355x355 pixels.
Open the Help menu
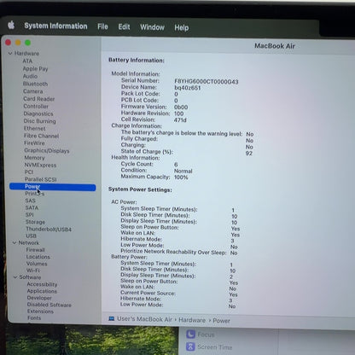[182, 27]
